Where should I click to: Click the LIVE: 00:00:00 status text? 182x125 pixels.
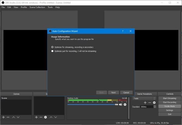(x=122, y=123)
